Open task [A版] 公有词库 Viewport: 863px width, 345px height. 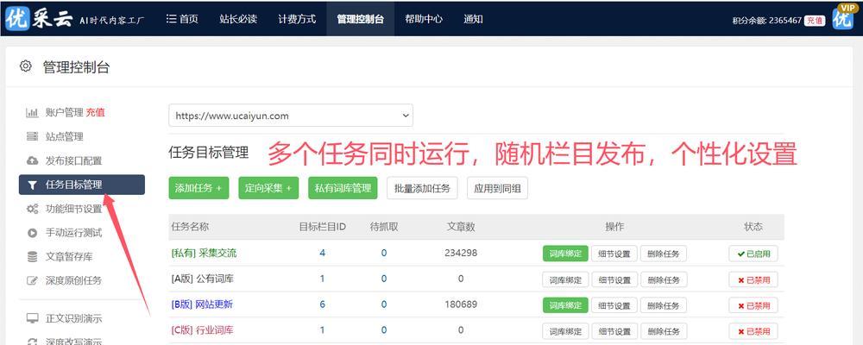point(203,279)
